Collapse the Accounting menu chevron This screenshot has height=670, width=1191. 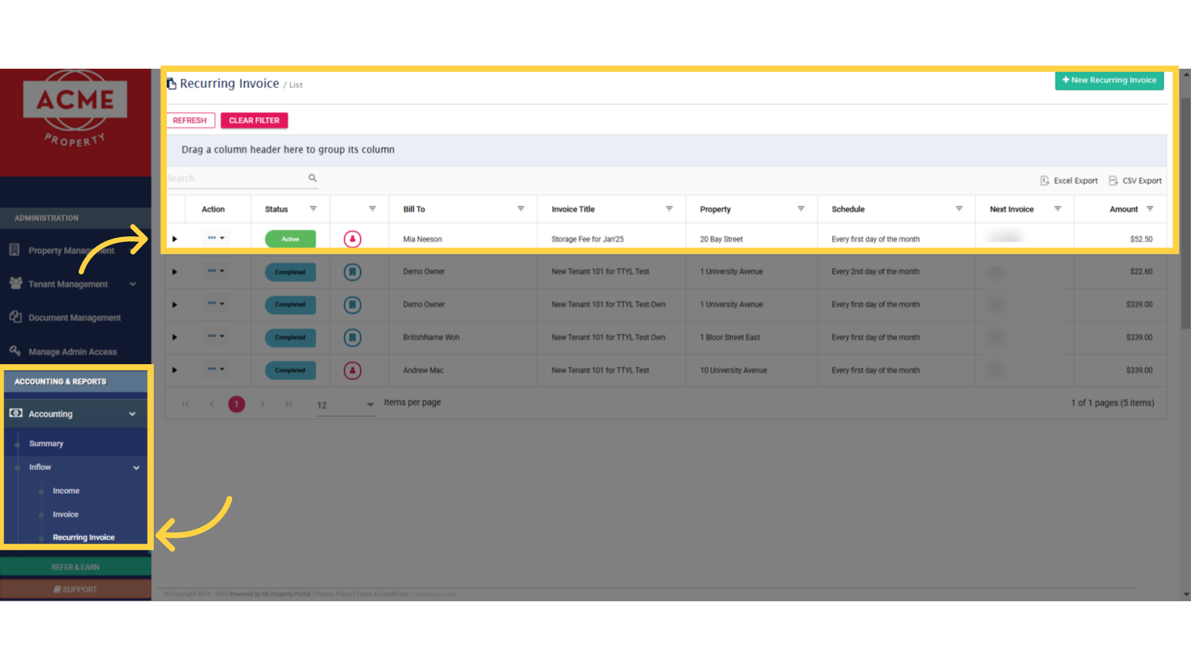pyautogui.click(x=132, y=414)
